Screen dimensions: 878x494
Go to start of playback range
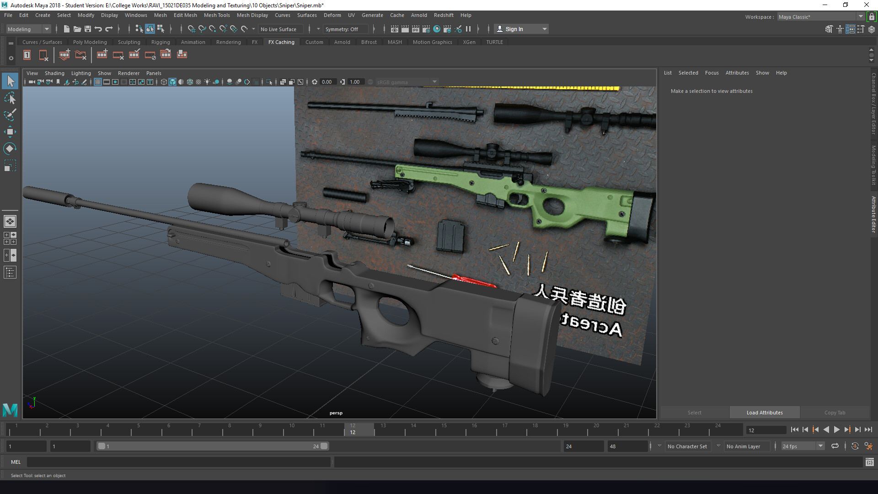point(795,430)
